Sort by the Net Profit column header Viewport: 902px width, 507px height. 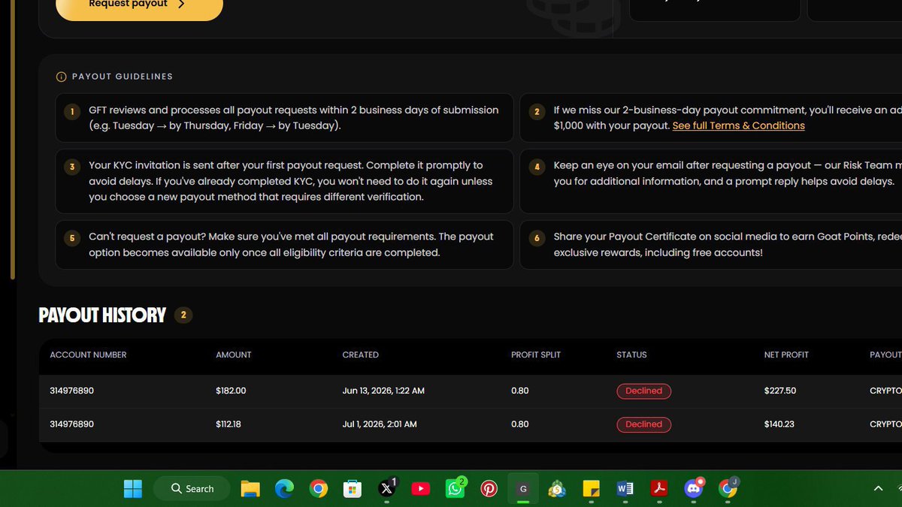[x=785, y=355]
